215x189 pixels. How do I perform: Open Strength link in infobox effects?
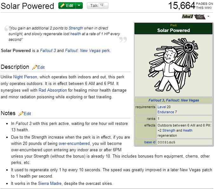169,130
